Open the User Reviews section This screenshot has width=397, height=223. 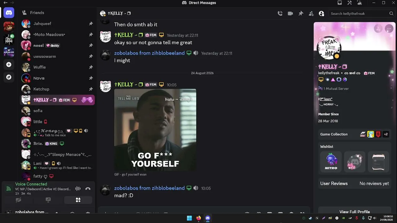click(x=355, y=183)
